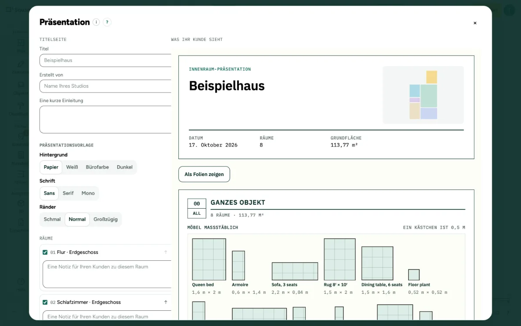Close the Präsentation dialog

[475, 23]
